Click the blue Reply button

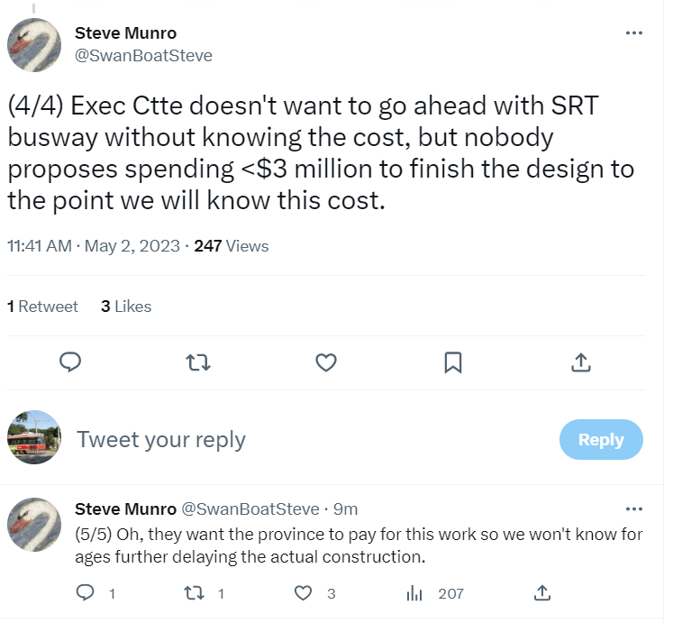[601, 440]
